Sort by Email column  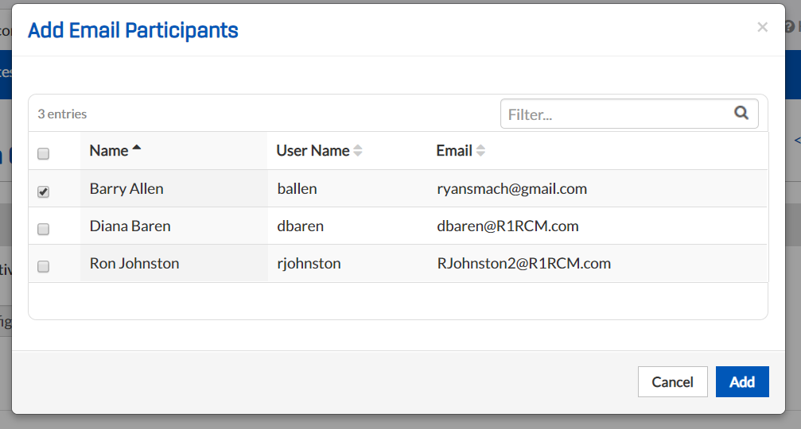pyautogui.click(x=461, y=150)
